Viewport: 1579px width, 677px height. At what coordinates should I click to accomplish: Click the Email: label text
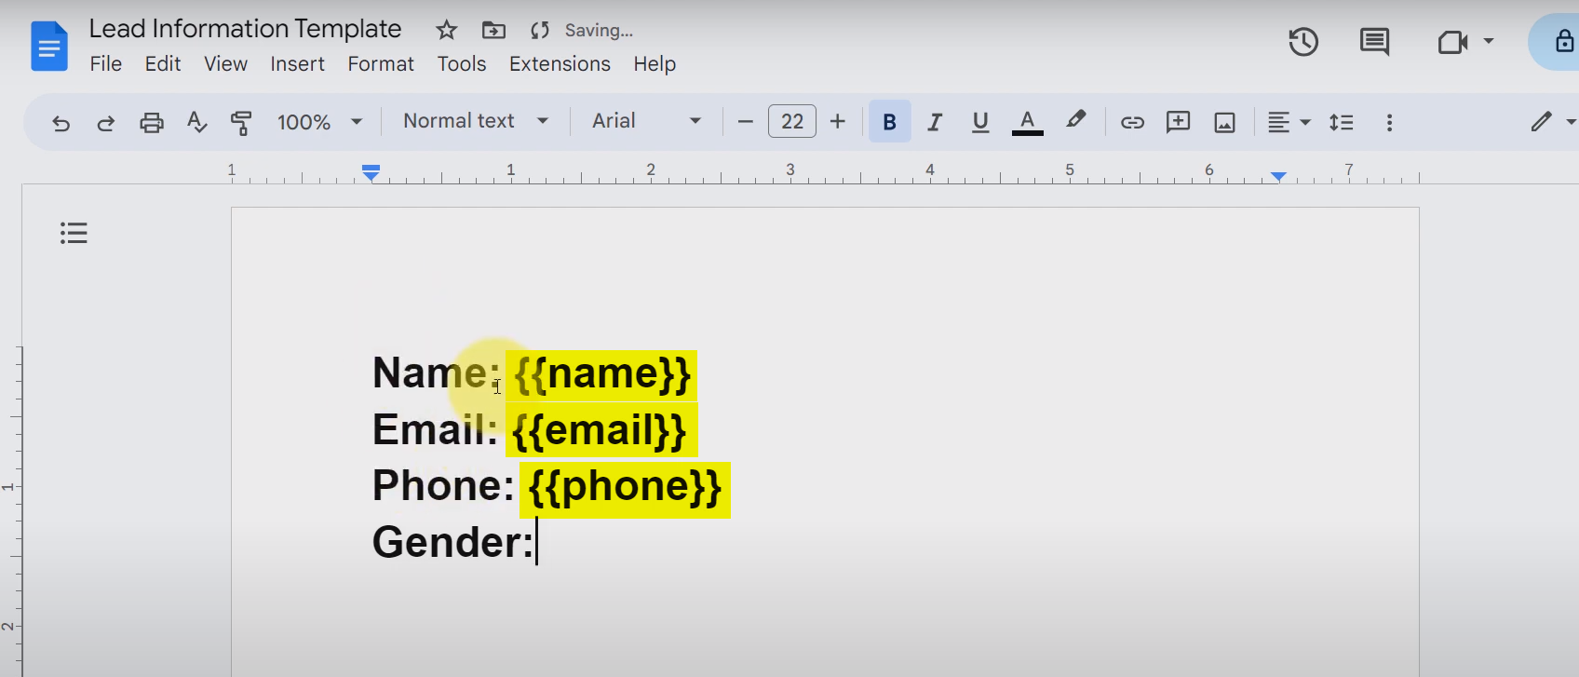tap(435, 430)
